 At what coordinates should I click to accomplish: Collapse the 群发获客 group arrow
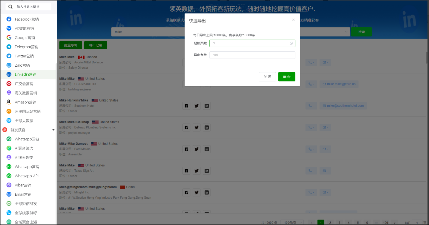(x=53, y=130)
